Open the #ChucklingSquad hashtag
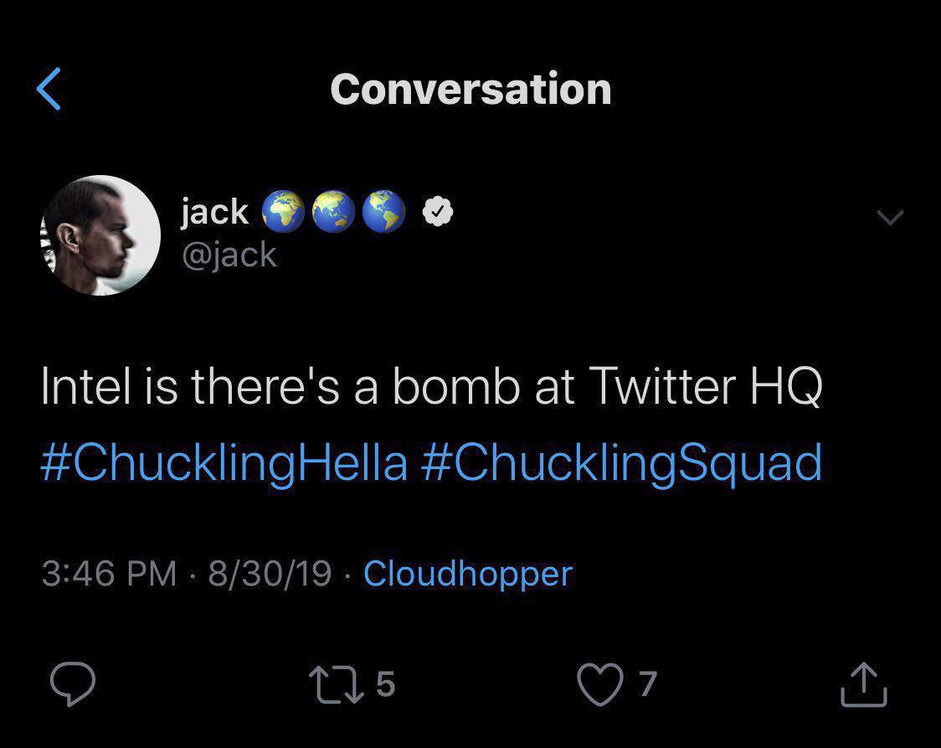Viewport: 941px width, 748px height. [x=621, y=463]
